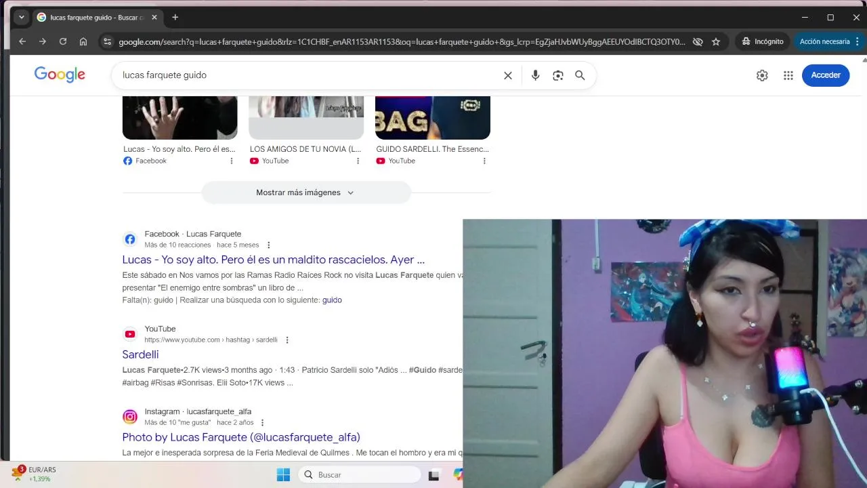Viewport: 867px width, 488px height.
Task: Click the taskbar Buscar search box
Action: (360, 474)
